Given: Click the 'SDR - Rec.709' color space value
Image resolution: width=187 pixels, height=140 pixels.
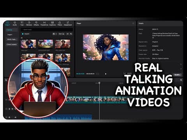Looking at the screenshot, I should click(157, 50).
